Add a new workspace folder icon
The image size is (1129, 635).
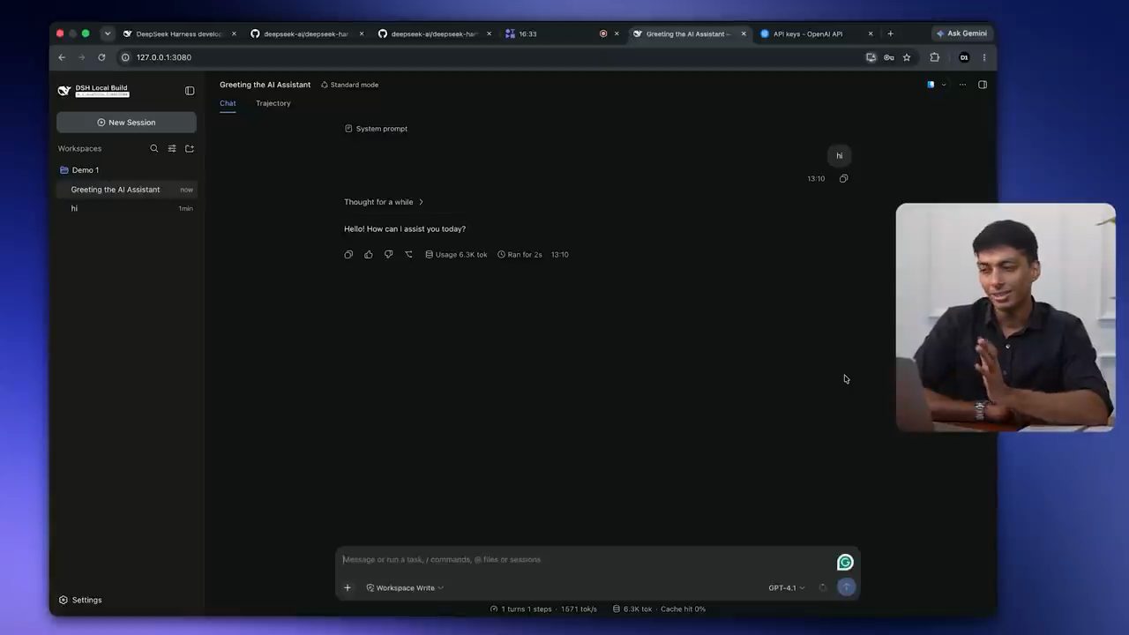pos(190,148)
